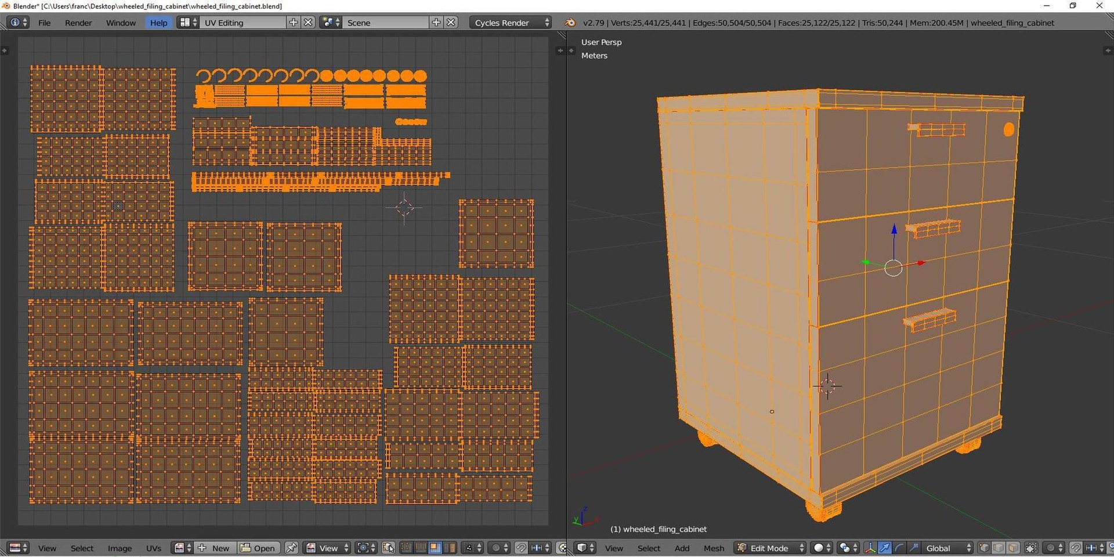
Task: Select UV face selection mode
Action: click(x=435, y=548)
